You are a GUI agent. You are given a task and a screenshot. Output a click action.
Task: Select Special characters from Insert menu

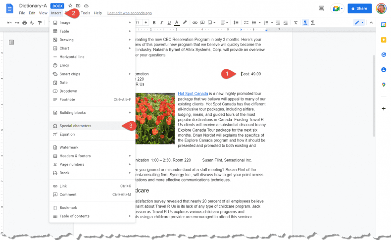click(x=75, y=126)
